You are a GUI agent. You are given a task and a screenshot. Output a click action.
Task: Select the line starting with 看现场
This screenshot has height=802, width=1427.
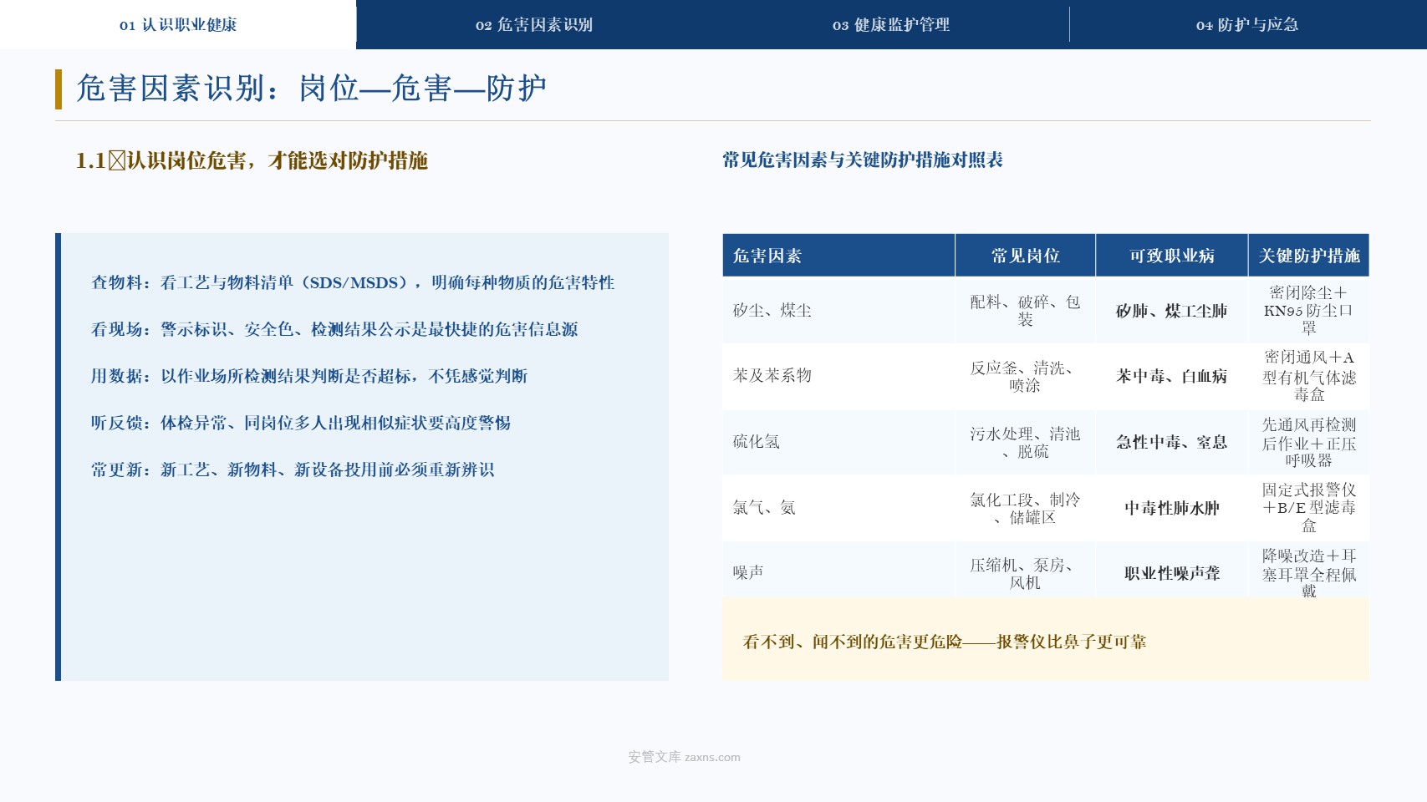334,329
